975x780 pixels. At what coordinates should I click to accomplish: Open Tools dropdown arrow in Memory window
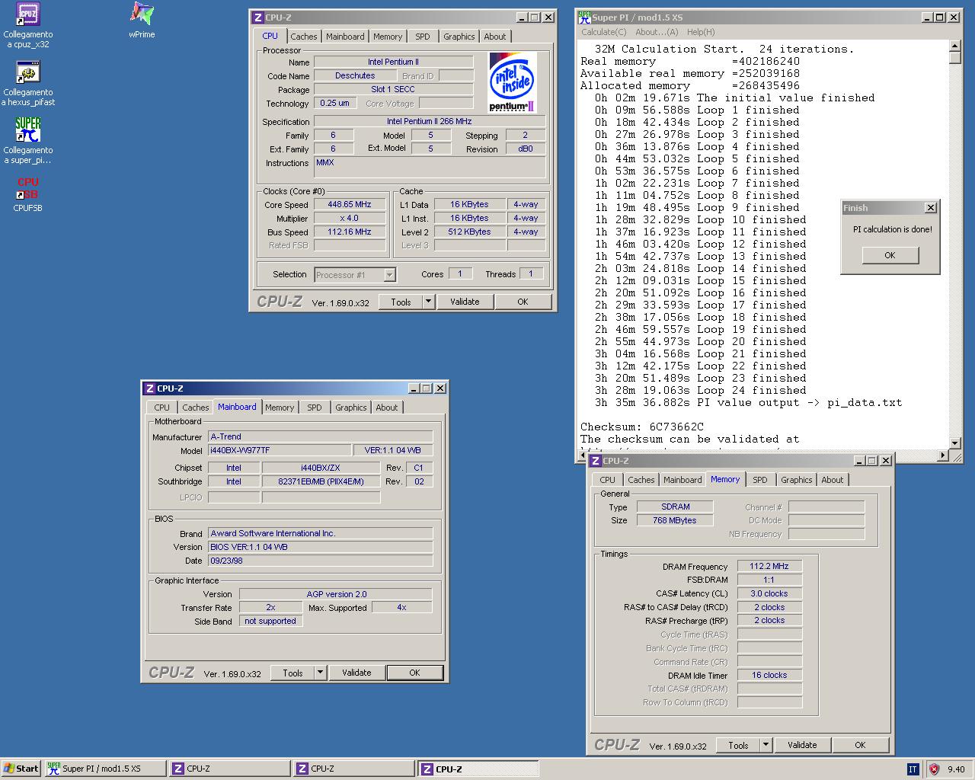[x=766, y=745]
